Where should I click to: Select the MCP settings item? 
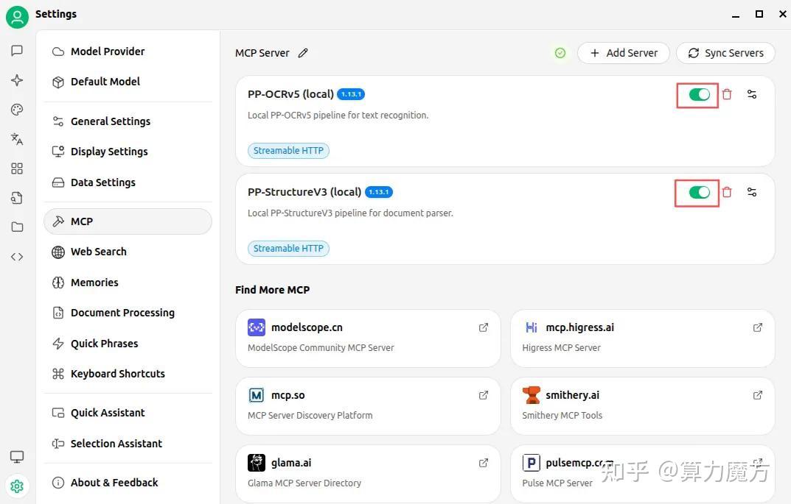[128, 221]
